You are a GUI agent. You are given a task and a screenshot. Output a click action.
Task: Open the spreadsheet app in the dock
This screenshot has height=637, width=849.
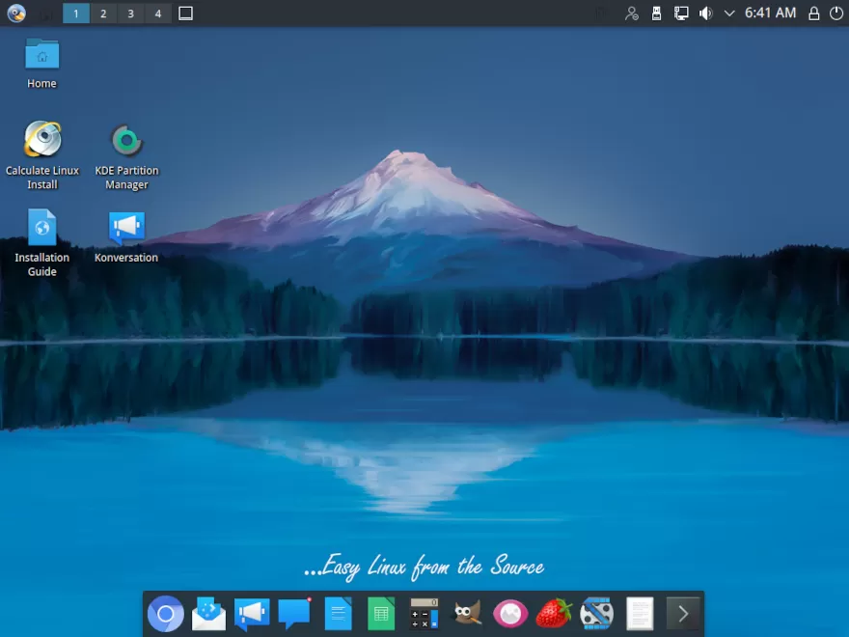pos(381,614)
